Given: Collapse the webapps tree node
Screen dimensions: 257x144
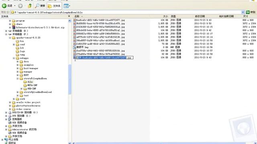Looking at the screenshot, I should (14, 58).
